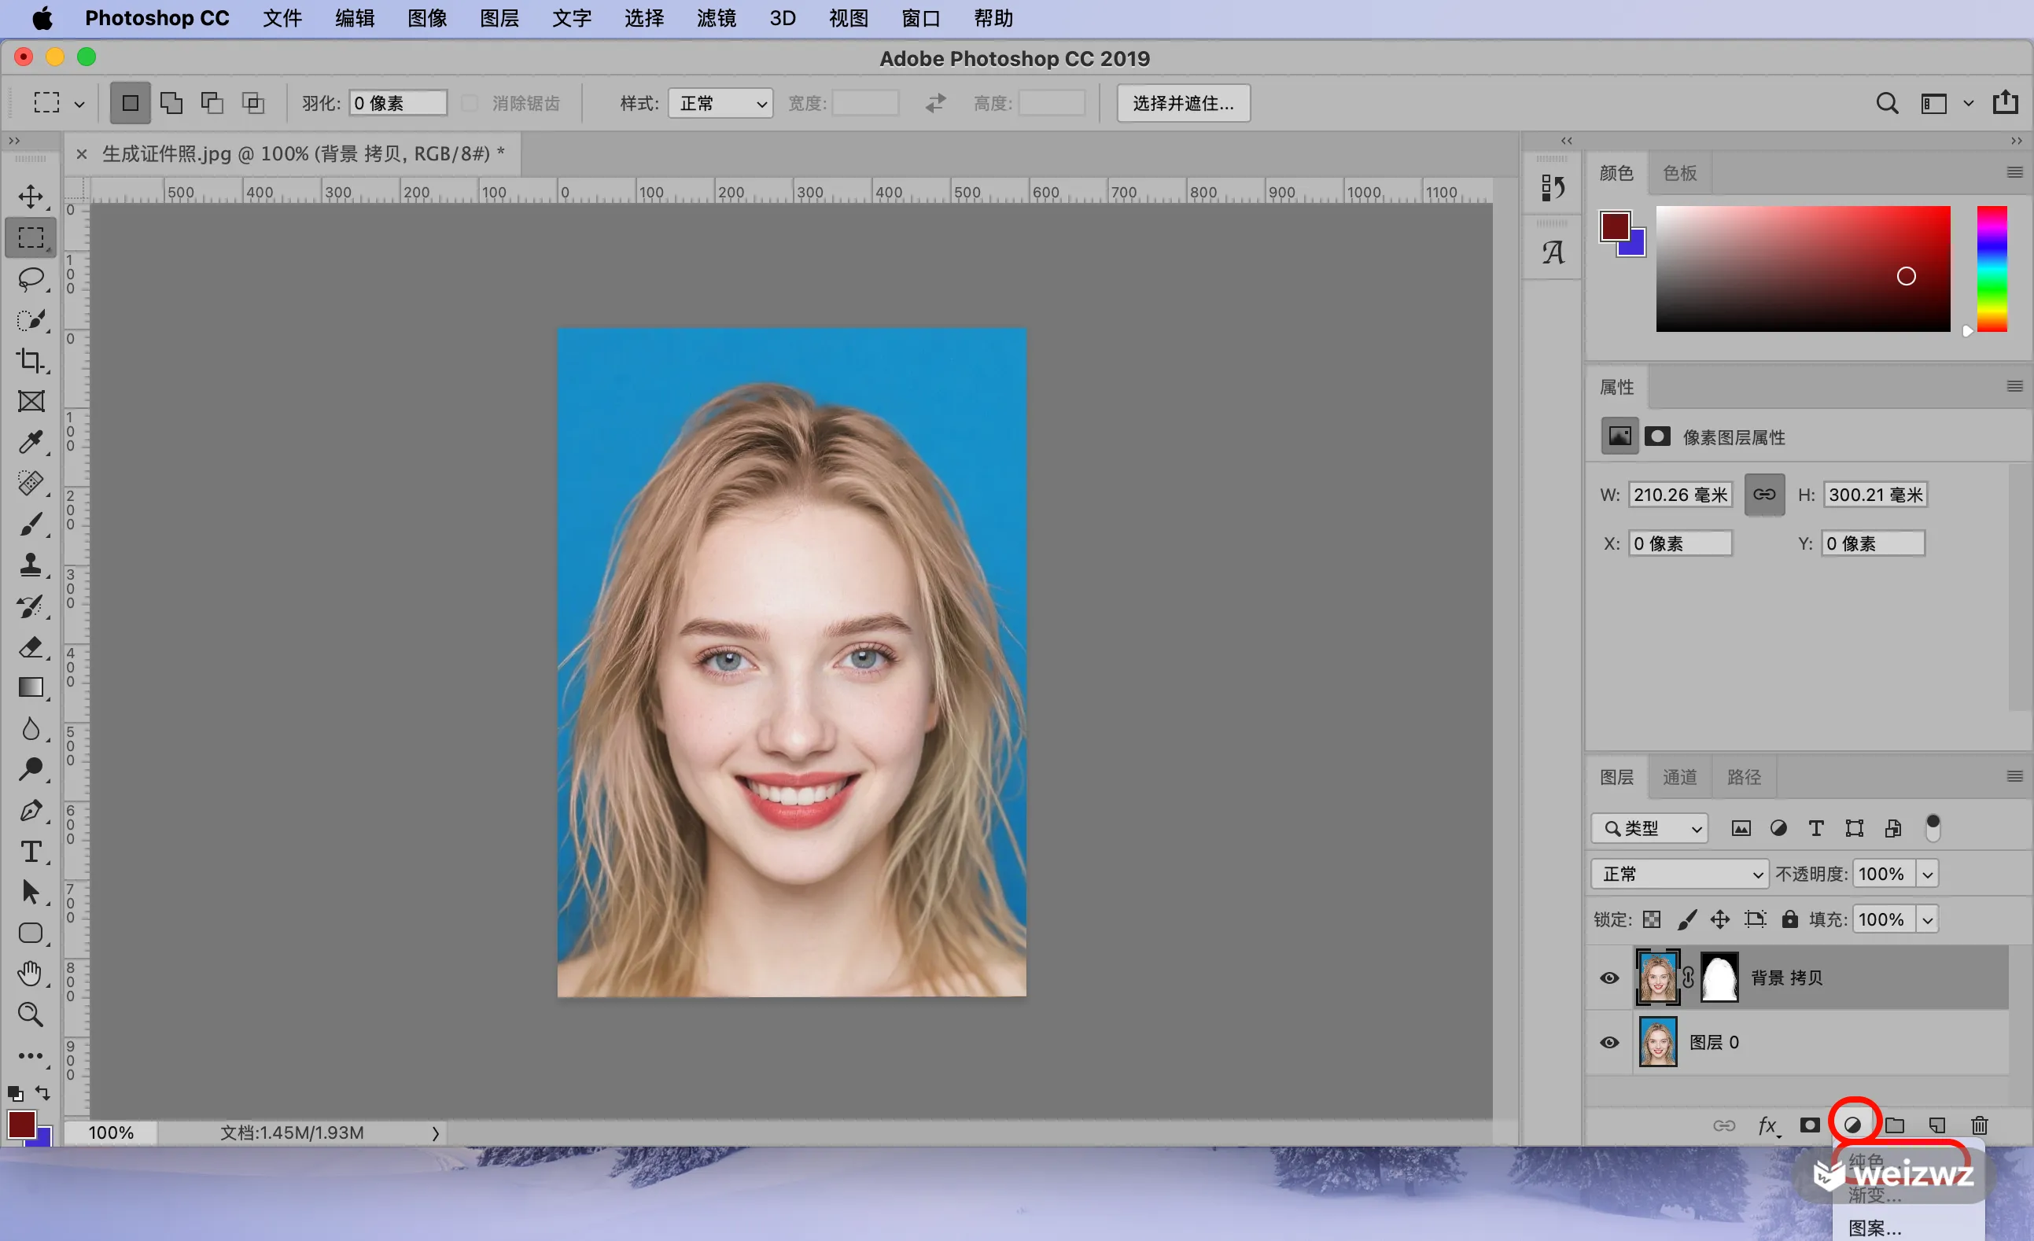Hide the 背景 拷贝 layer

[1609, 978]
